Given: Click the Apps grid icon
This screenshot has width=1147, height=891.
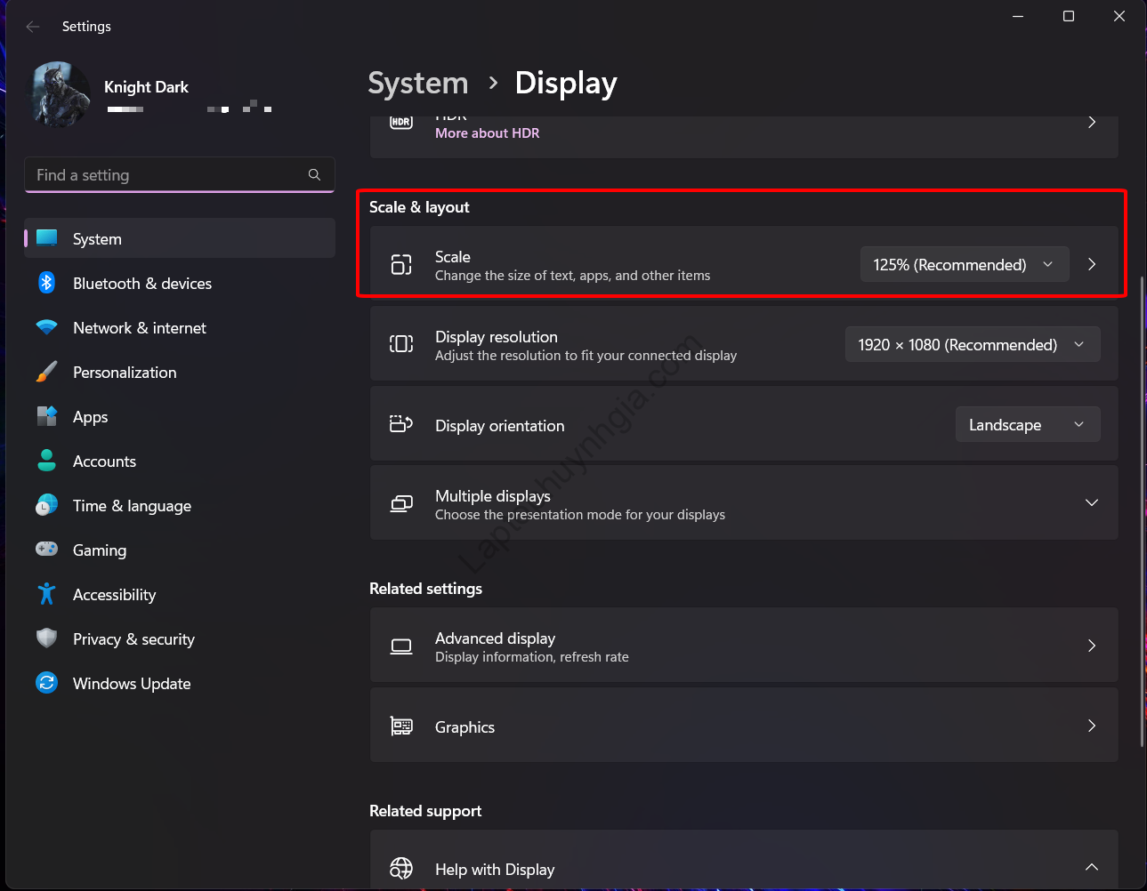Looking at the screenshot, I should [47, 416].
